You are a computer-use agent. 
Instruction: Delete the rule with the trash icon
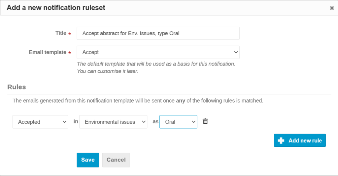[205, 121]
